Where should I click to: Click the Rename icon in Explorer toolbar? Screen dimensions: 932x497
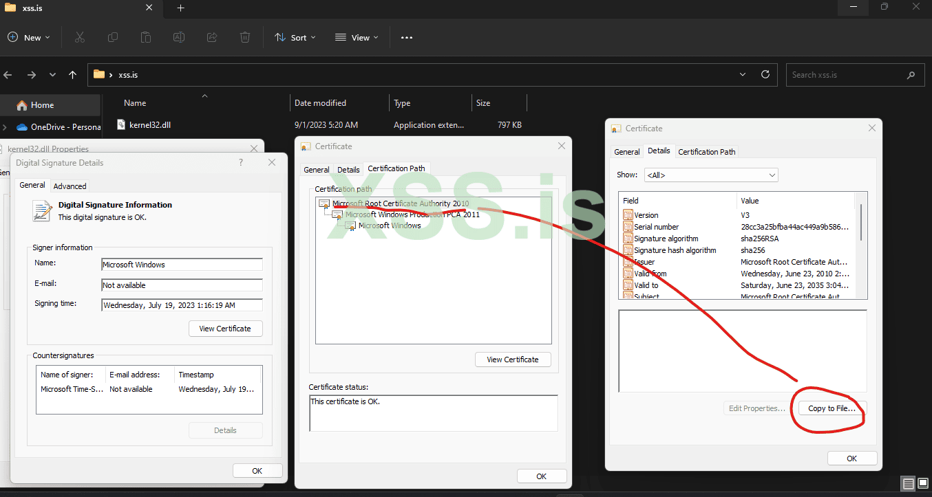[x=179, y=37]
